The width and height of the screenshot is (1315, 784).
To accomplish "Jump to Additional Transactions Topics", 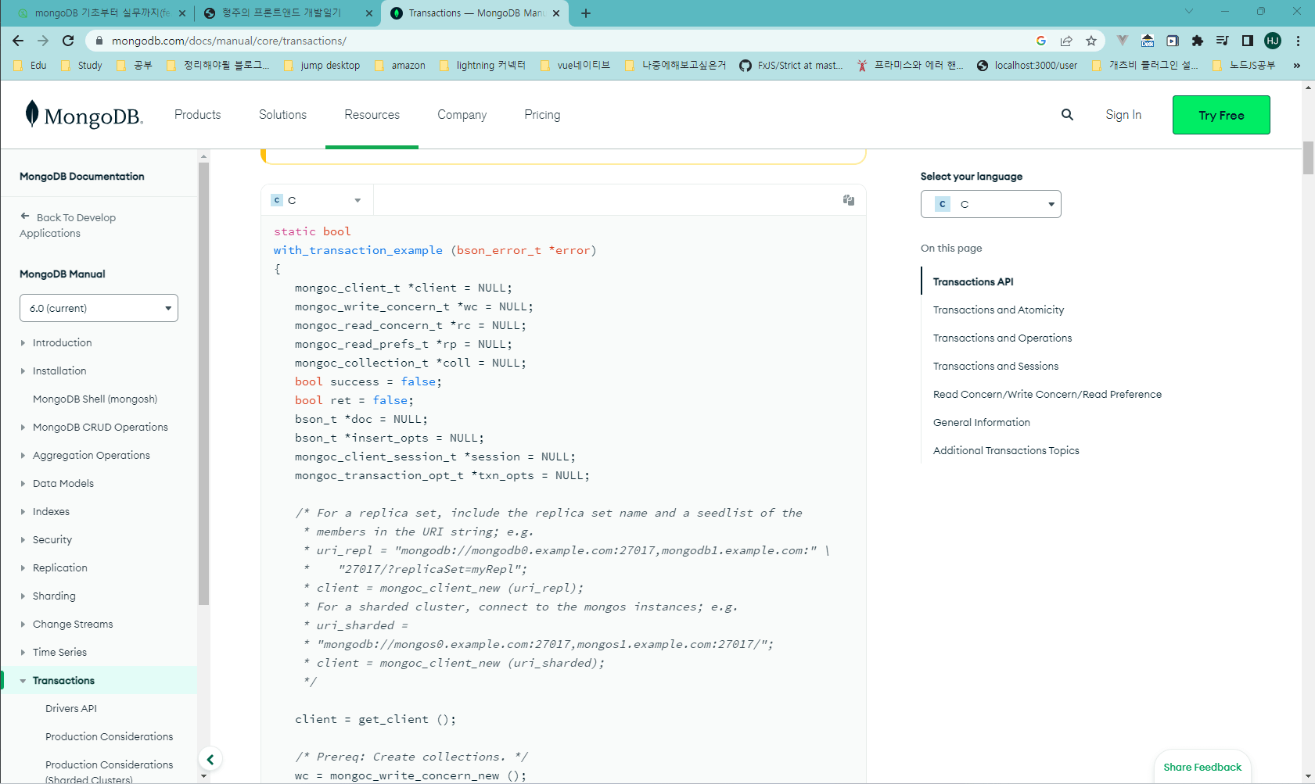I will tap(1006, 451).
